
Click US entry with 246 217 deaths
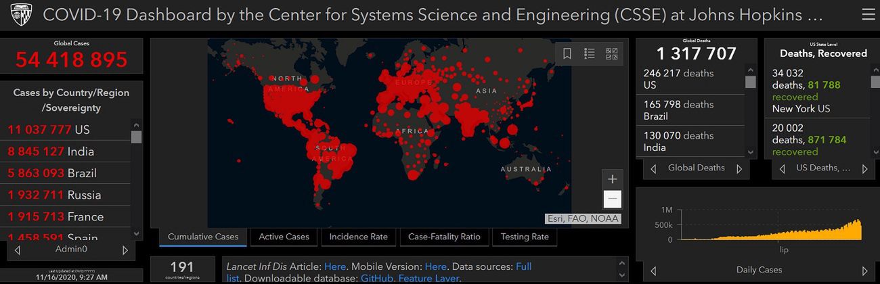point(690,79)
